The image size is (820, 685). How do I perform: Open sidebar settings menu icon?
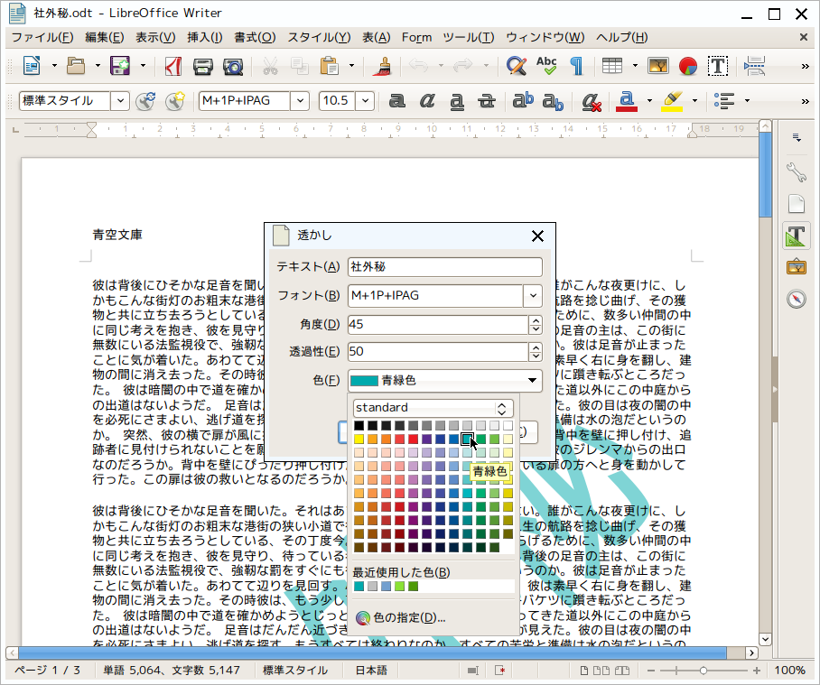click(797, 137)
